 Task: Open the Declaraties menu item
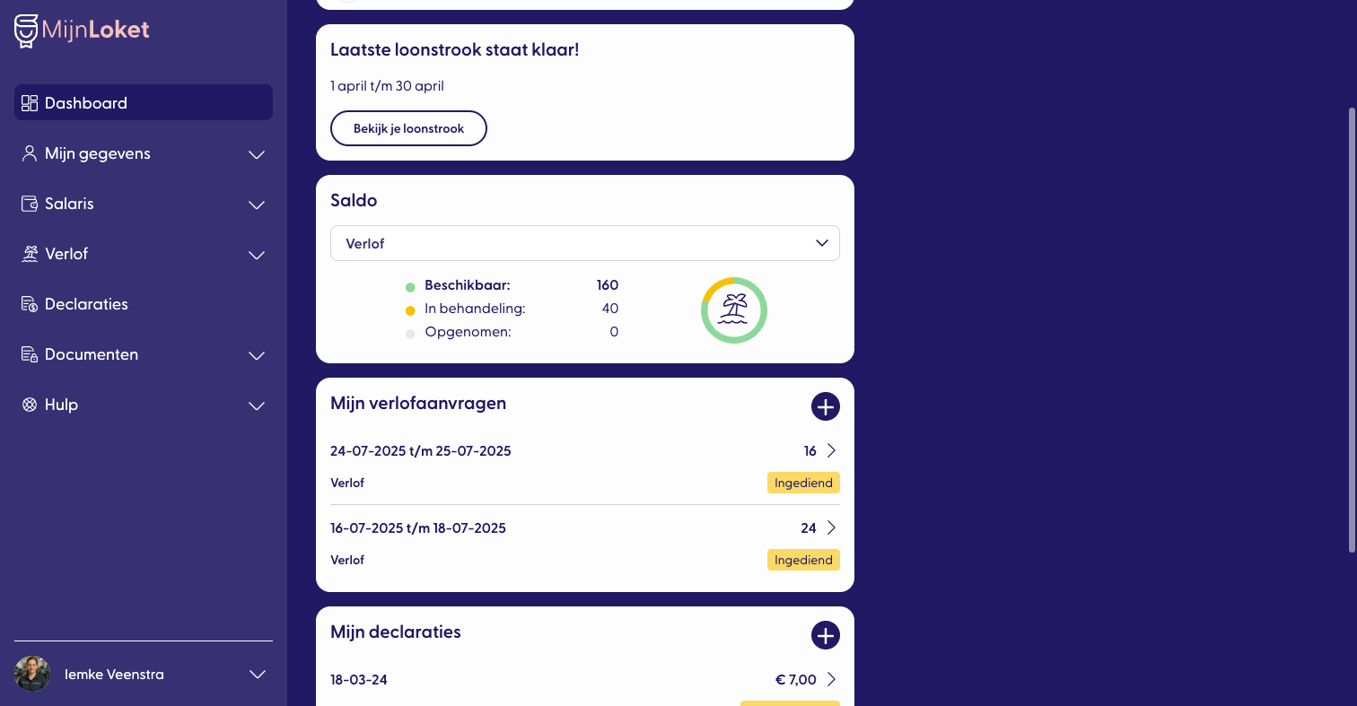pos(86,304)
